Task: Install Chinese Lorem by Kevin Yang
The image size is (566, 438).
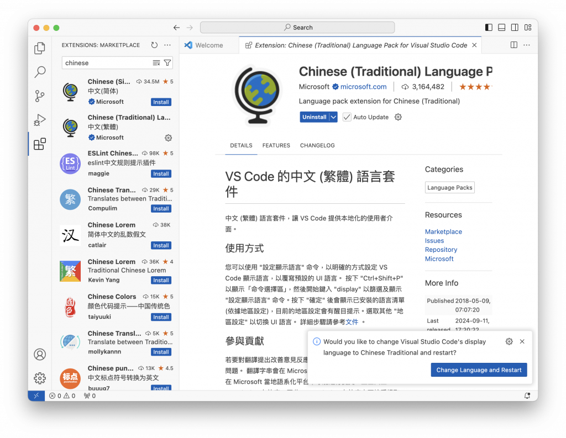Action: click(161, 281)
